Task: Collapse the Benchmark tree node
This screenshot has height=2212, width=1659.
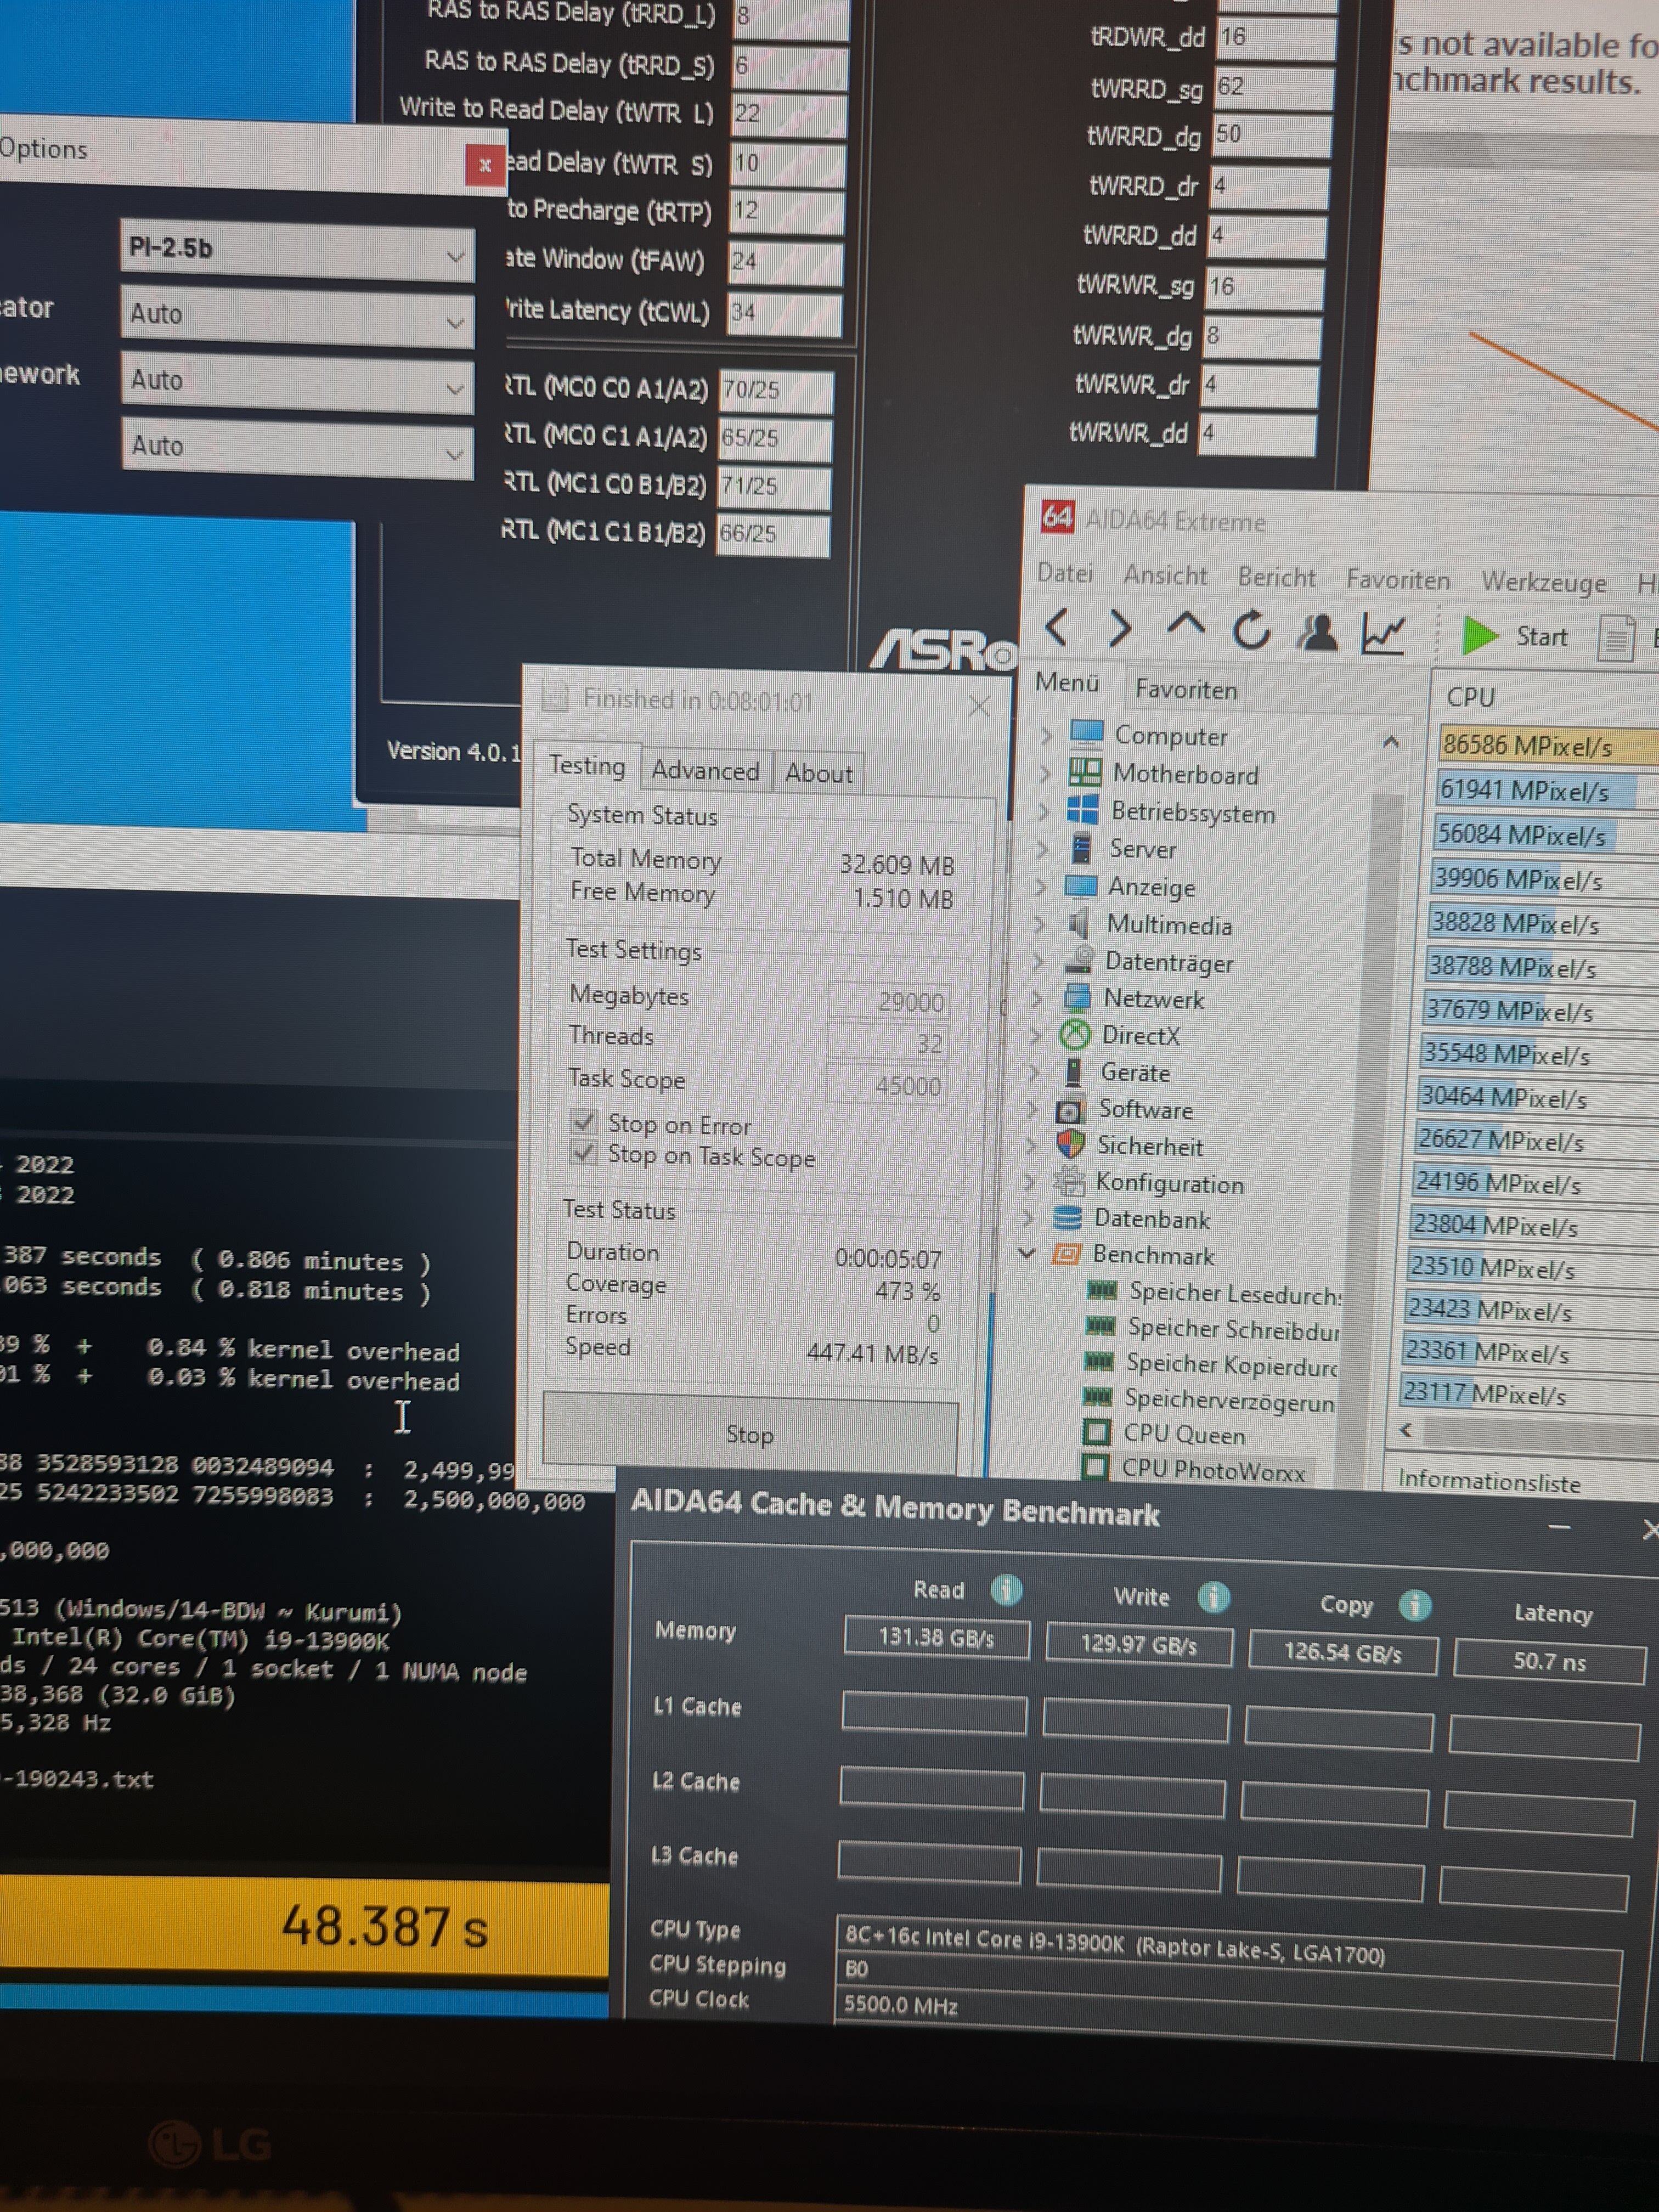Action: click(x=1026, y=1252)
